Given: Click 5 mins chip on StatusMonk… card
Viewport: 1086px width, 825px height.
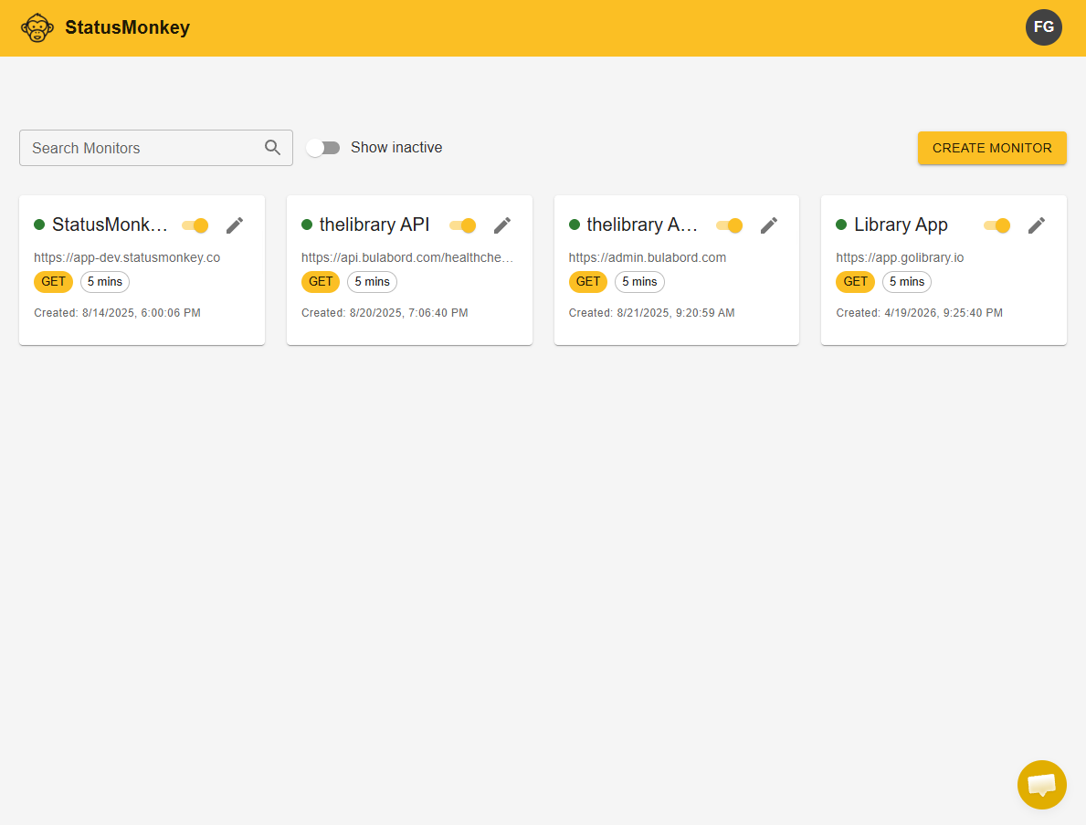Looking at the screenshot, I should coord(105,282).
